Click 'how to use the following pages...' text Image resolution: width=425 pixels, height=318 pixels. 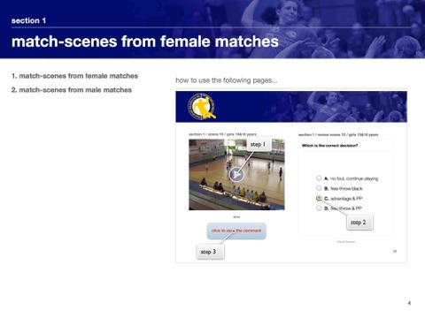[x=227, y=80]
